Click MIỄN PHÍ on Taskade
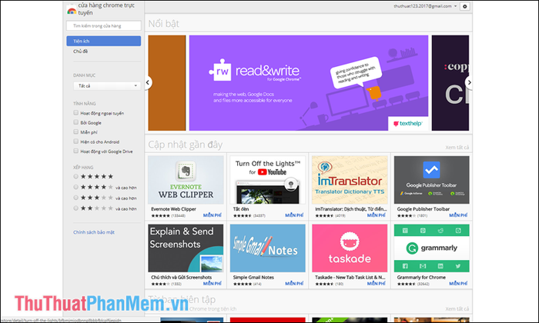539x323 pixels. (x=376, y=284)
